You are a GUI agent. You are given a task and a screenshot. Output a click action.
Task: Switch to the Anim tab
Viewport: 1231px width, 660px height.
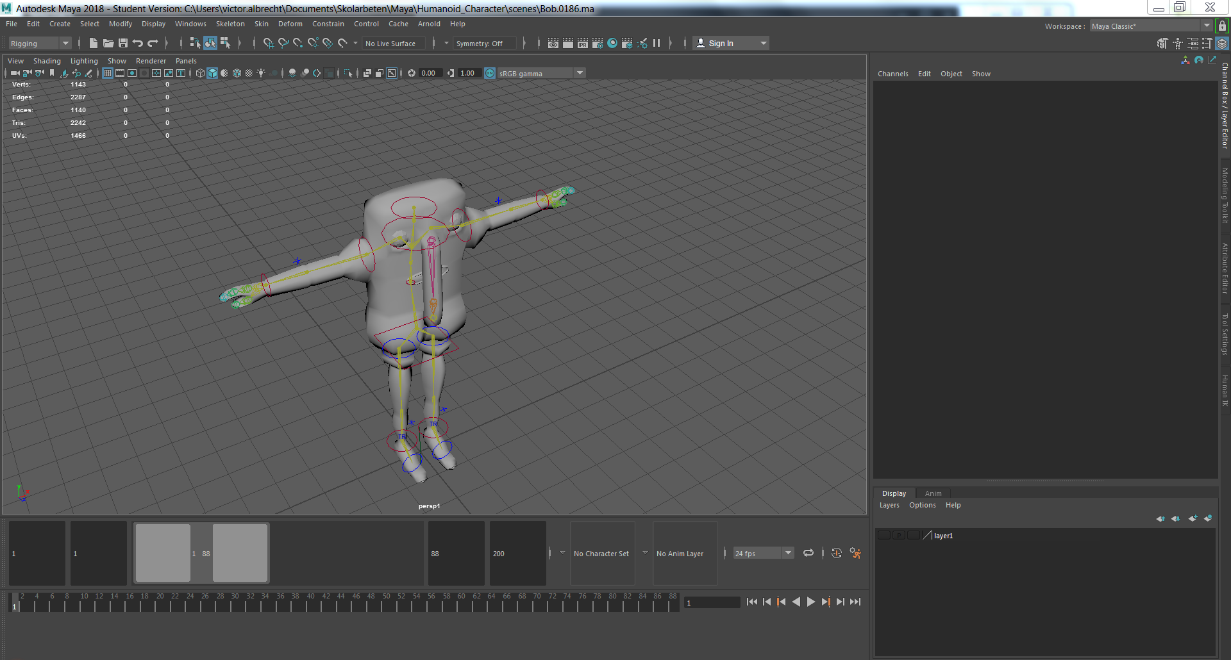934,493
